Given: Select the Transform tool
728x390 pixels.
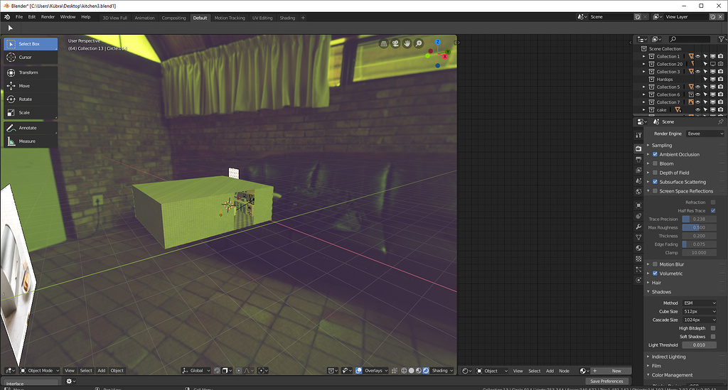Looking at the screenshot, I should click(31, 72).
